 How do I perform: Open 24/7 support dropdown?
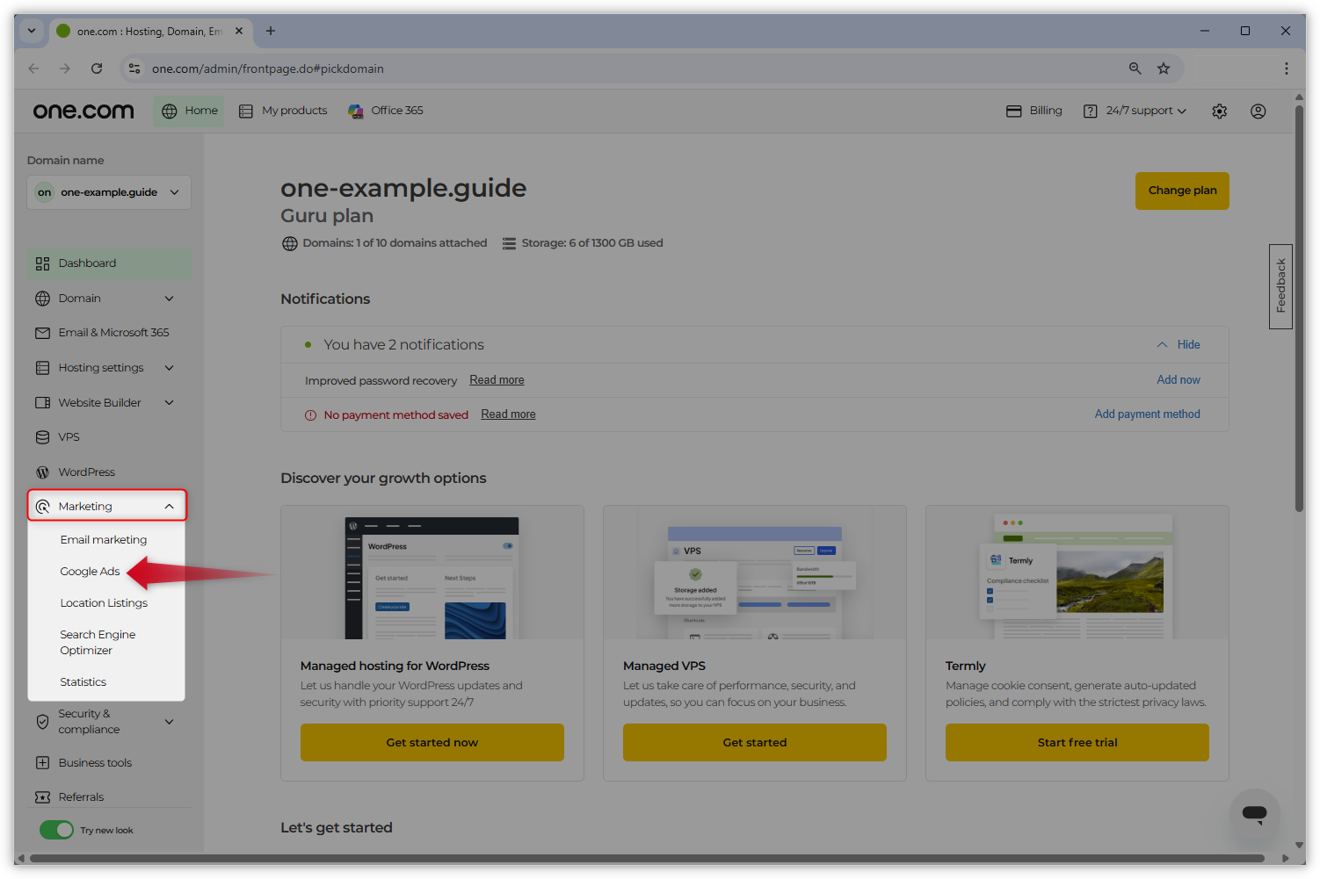[x=1135, y=111]
